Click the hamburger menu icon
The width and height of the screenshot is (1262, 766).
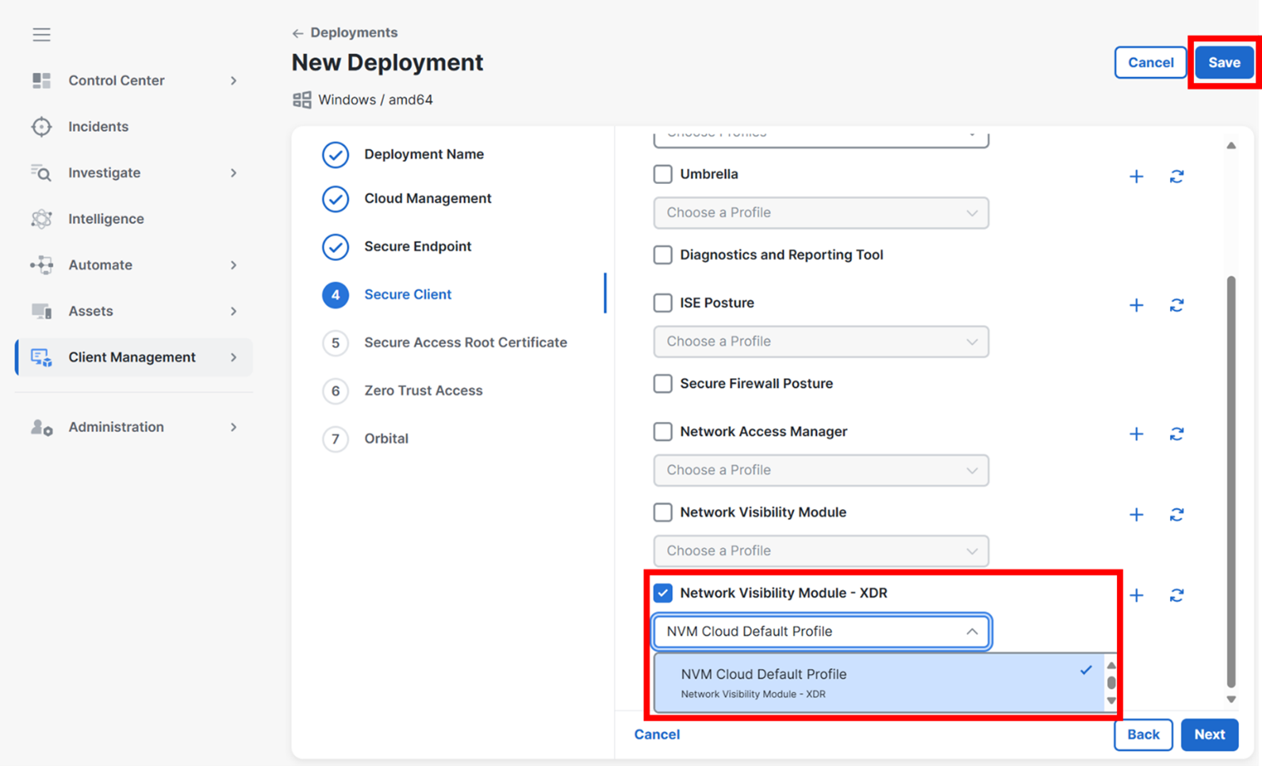[41, 34]
